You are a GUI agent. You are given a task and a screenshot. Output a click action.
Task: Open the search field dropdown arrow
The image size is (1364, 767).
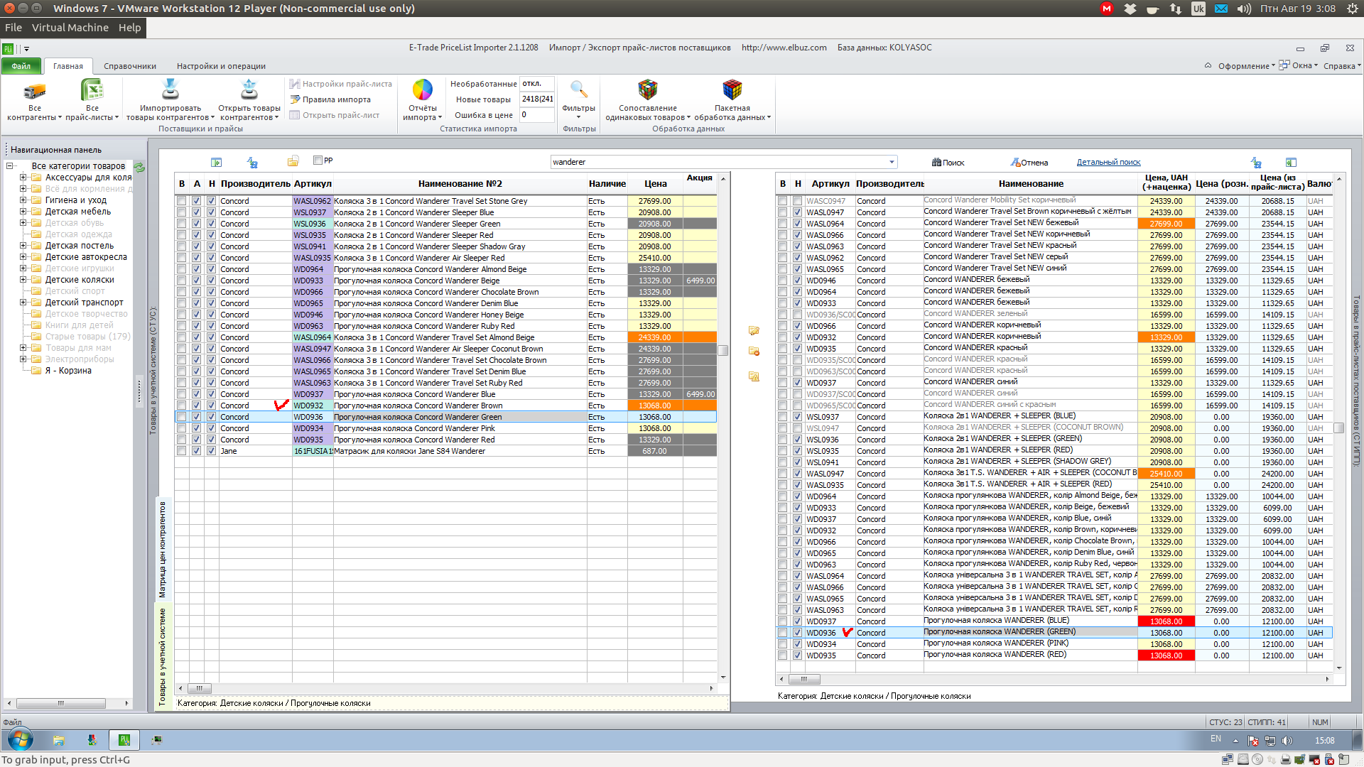[892, 162]
